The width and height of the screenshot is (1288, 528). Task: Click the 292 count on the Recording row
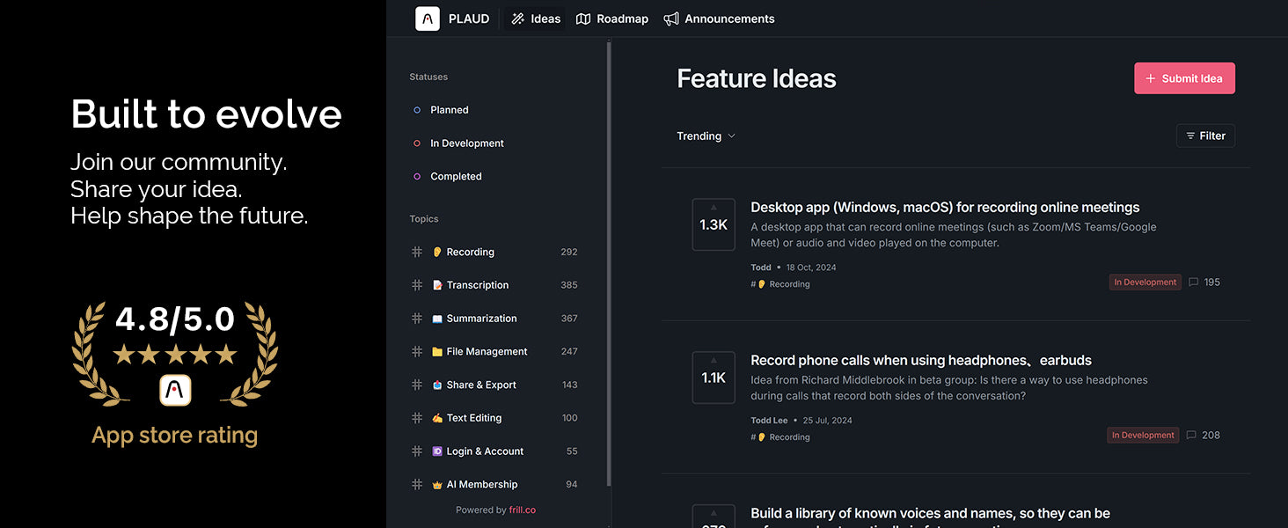569,252
